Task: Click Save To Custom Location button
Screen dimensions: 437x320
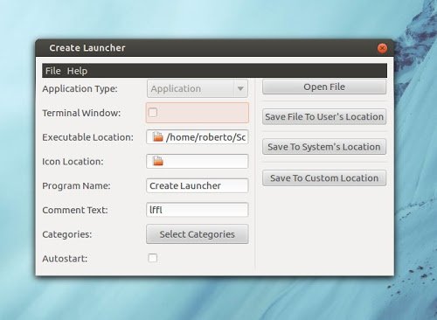Action: [x=324, y=178]
